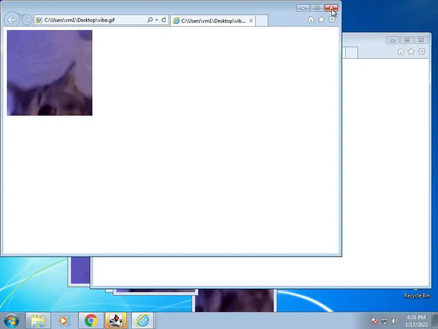
Task: Switch to the Java app on the taskbar
Action: point(116,320)
